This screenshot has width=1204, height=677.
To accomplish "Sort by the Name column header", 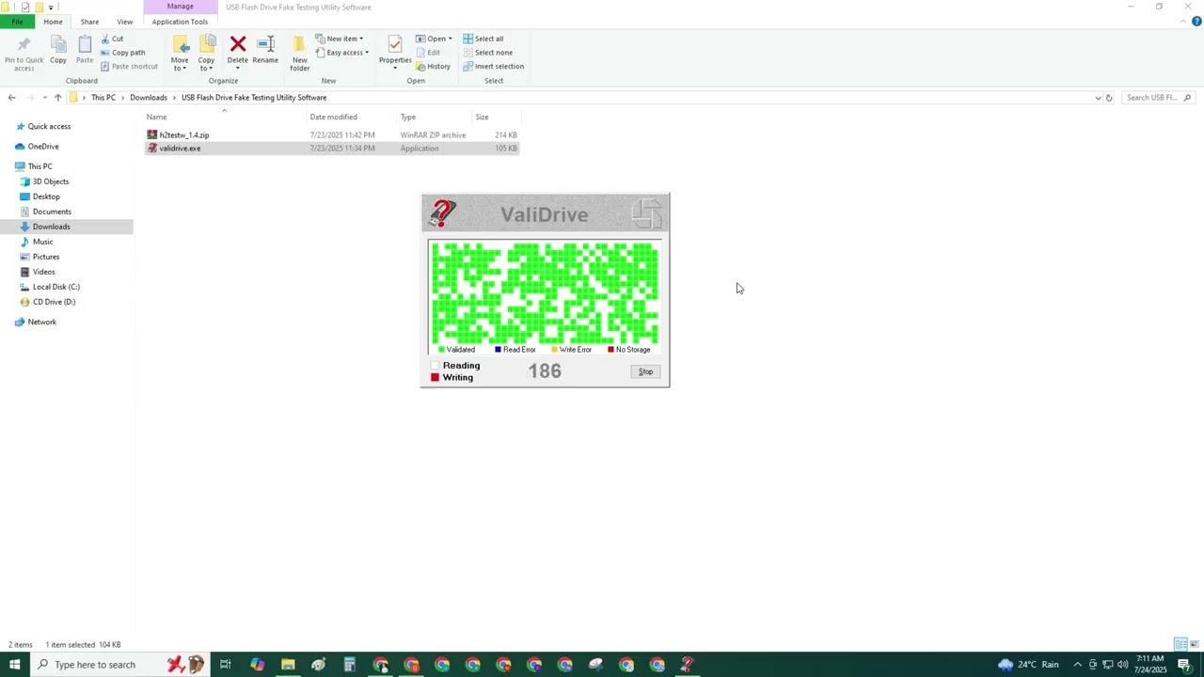I will (225, 117).
